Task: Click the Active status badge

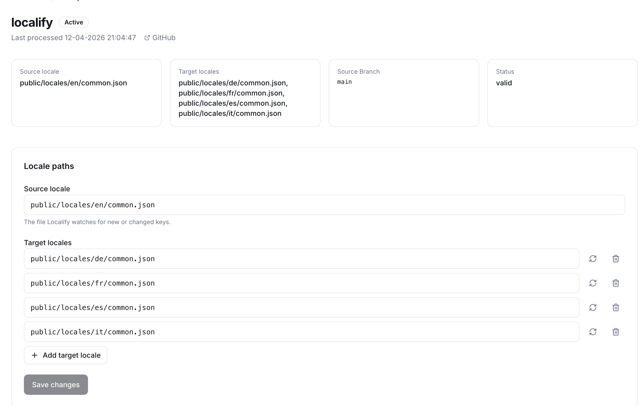Action: coord(74,22)
